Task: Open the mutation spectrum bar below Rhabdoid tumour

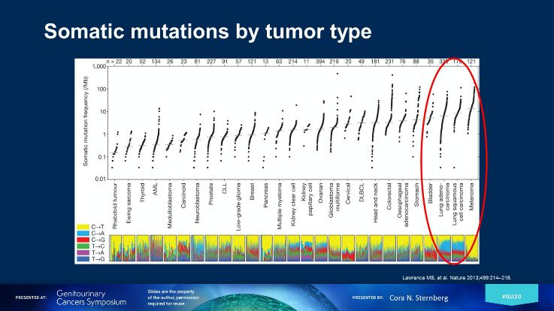Action: pyautogui.click(x=116, y=248)
